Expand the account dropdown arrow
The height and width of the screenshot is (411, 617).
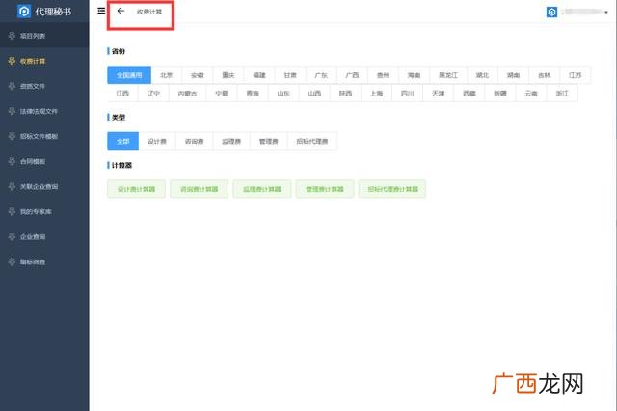[x=606, y=13]
